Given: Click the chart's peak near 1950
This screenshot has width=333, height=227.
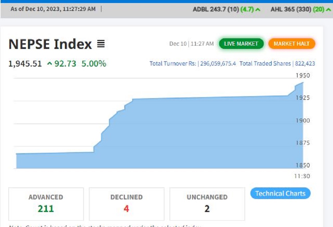Looking at the screenshot, I should [x=302, y=83].
